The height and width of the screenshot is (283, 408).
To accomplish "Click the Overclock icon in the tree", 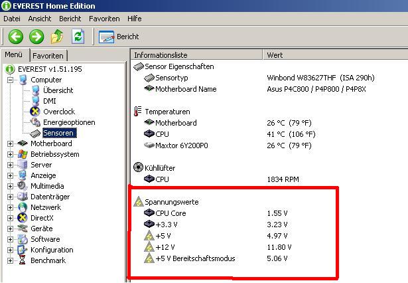I will [x=35, y=112].
